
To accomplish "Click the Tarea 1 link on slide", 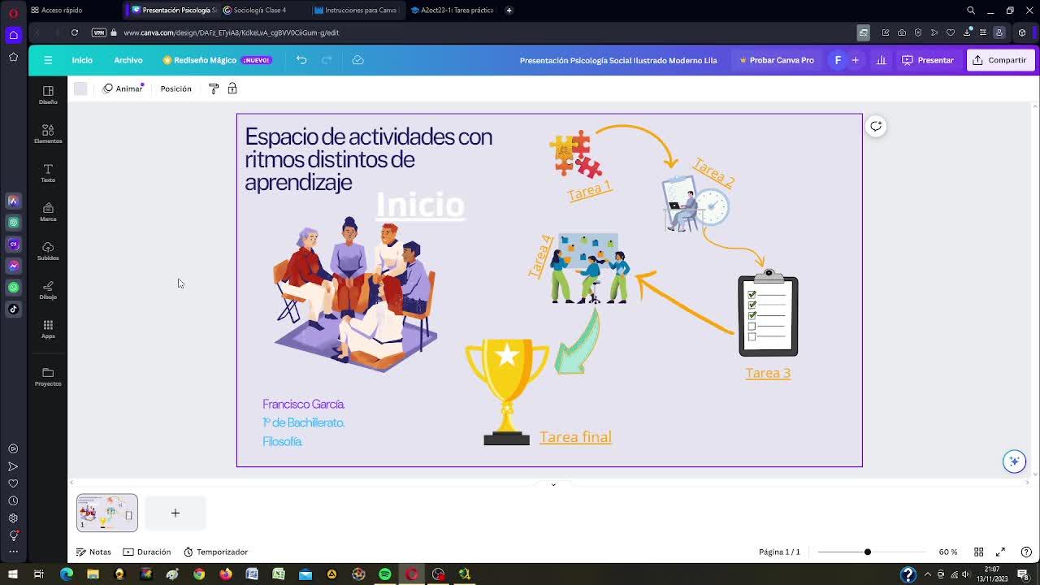I will pyautogui.click(x=589, y=190).
